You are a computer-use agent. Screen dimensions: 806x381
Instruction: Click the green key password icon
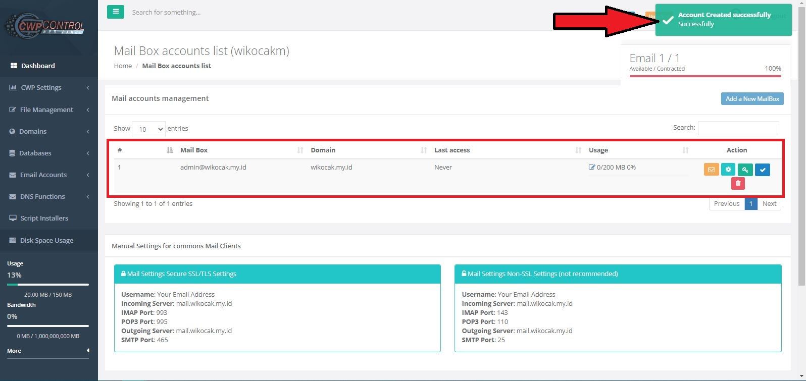[745, 170]
